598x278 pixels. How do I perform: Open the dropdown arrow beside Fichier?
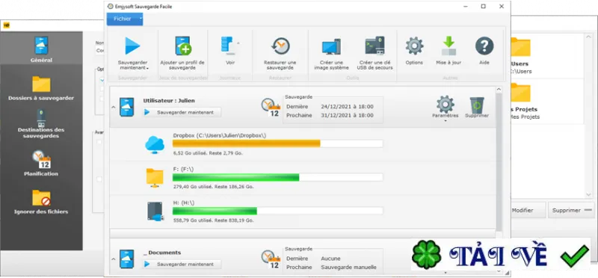[x=141, y=19]
